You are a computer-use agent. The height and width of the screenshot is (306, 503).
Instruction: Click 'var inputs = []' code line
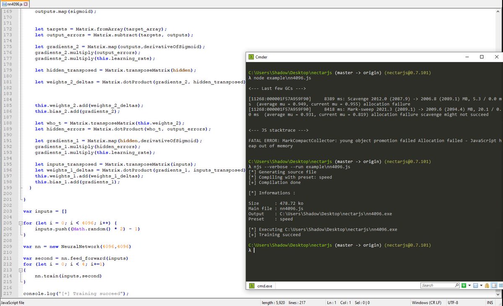[x=45, y=211]
